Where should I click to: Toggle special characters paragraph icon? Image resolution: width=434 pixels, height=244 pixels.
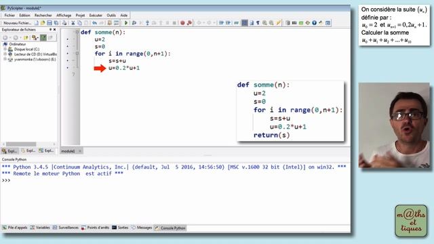(x=258, y=23)
